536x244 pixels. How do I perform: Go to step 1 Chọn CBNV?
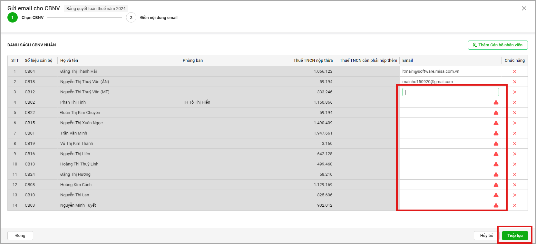point(13,18)
